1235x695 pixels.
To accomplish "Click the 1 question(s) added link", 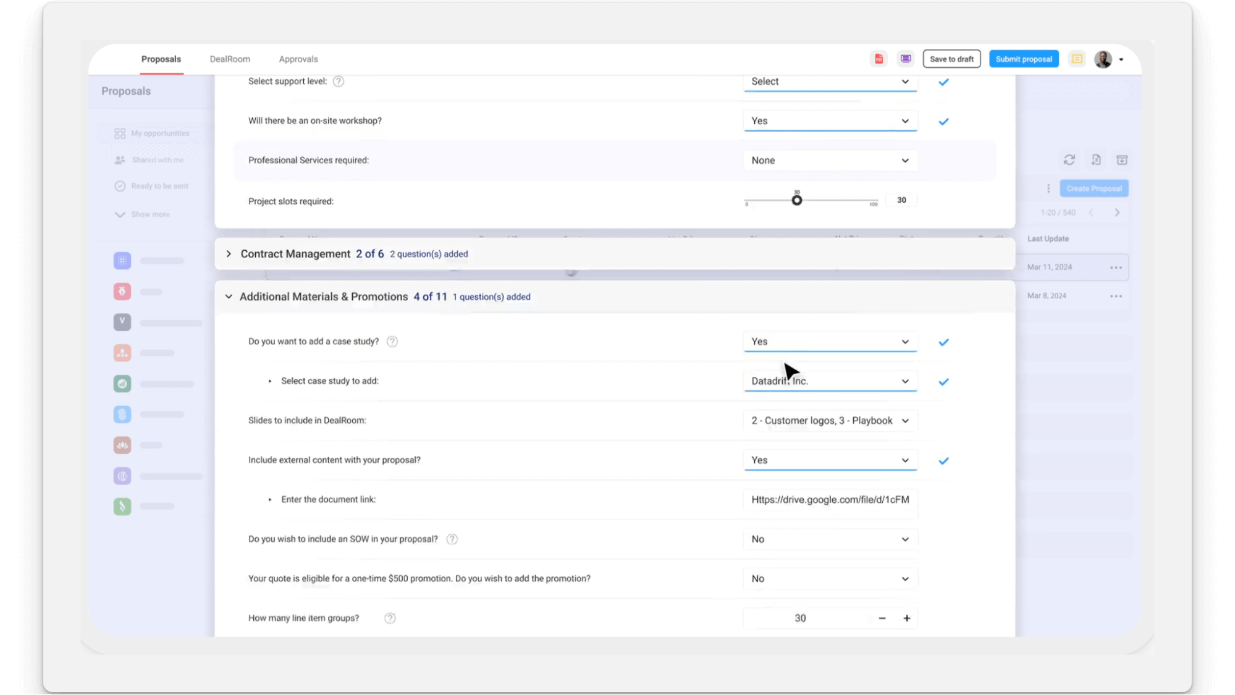I will [491, 297].
